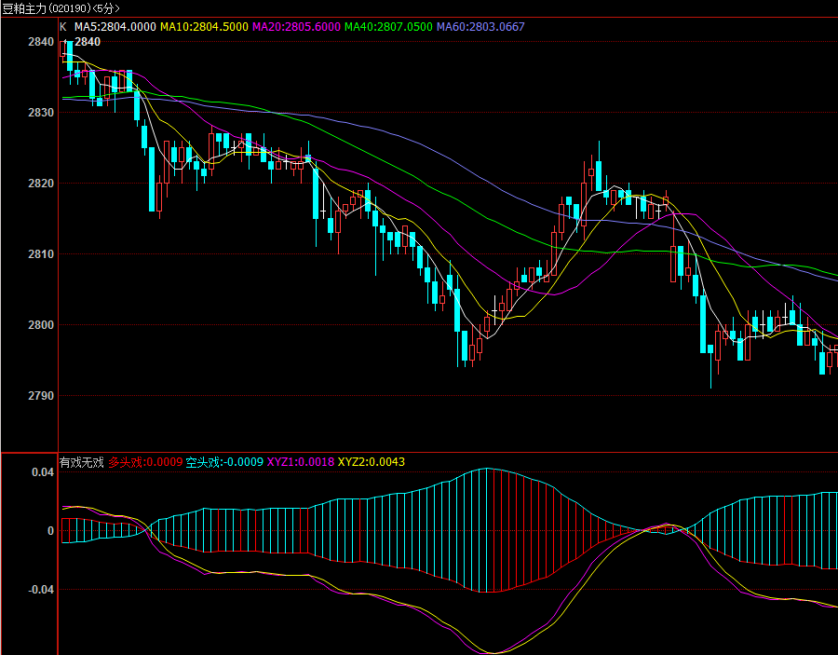838x655 pixels.
Task: Select the XYZ2:0.0043 indicator value
Action: click(x=372, y=462)
